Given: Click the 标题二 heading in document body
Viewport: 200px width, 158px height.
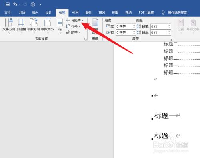Looking at the screenshot, I should 165,136.
